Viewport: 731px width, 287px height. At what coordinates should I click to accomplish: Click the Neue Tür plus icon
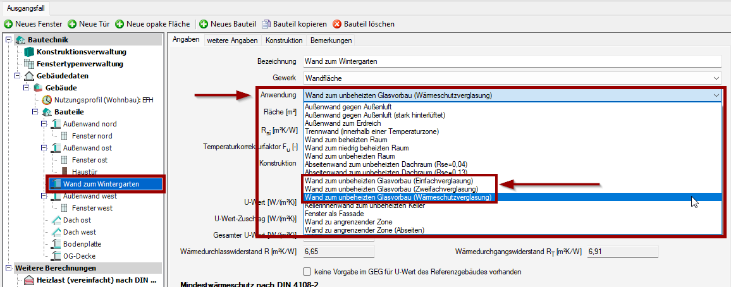click(72, 24)
